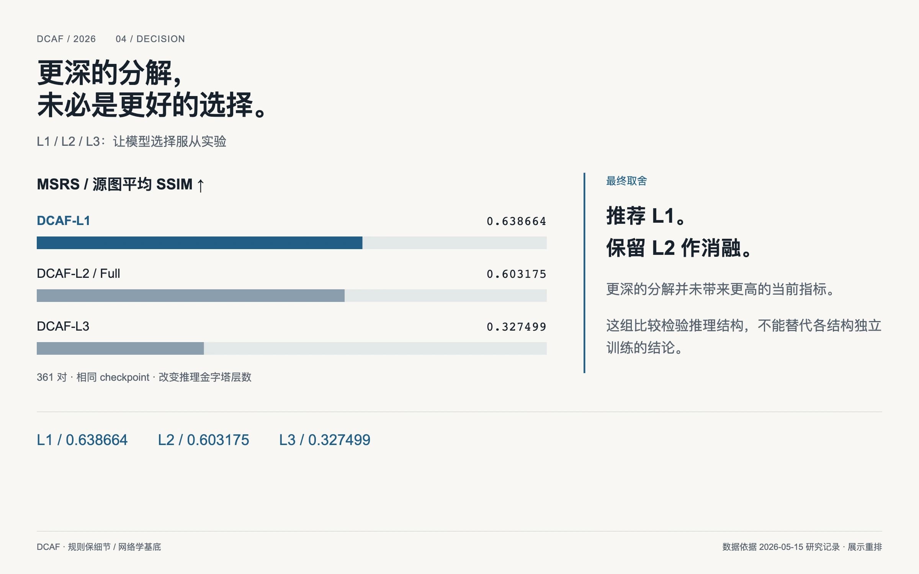The width and height of the screenshot is (919, 574).
Task: Click the blue DCAF-L1 progress bar
Action: tap(199, 243)
